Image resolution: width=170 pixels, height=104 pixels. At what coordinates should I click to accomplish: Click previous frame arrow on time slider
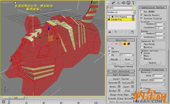[x=1, y=97]
